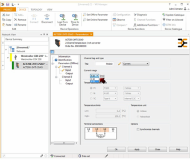Switch to the VIEW ribbon tab

click(50, 9)
